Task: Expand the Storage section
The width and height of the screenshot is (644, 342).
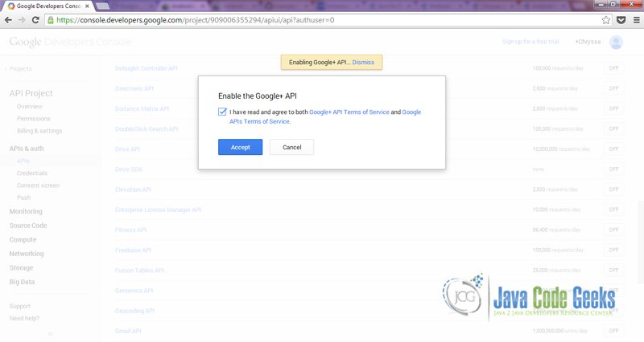Action: (22, 268)
